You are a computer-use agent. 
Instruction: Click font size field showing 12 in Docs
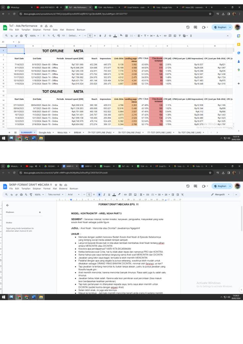point(89,195)
